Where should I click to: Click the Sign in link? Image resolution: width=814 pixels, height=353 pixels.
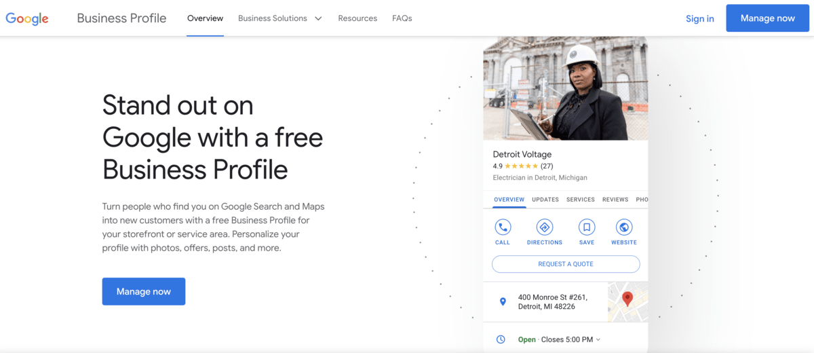click(699, 18)
